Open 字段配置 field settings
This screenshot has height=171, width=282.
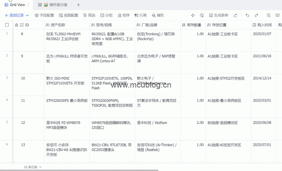click(44, 15)
